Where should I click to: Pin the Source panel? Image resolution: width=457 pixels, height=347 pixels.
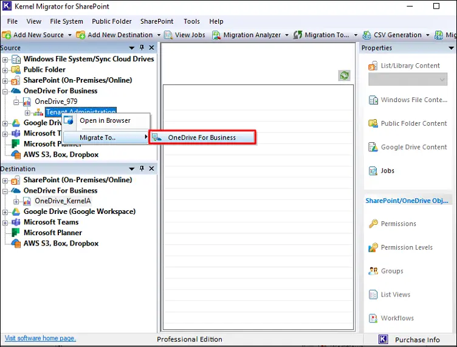pos(142,47)
